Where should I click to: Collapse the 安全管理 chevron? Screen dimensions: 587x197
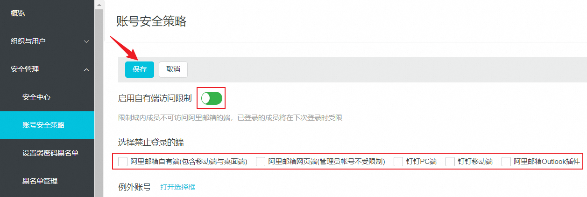(86, 69)
